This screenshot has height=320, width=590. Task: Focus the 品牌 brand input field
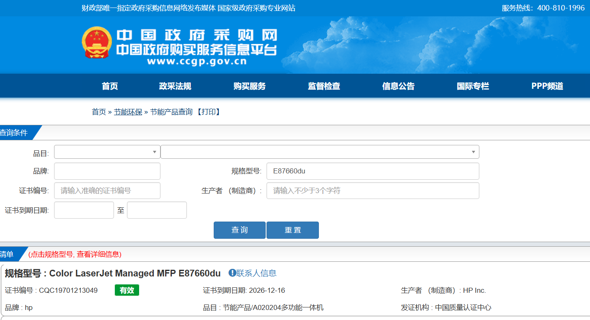107,171
